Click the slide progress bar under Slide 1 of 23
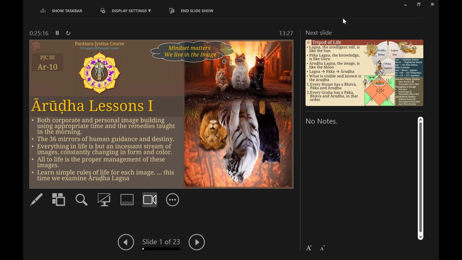The image size is (462, 260). [x=161, y=249]
